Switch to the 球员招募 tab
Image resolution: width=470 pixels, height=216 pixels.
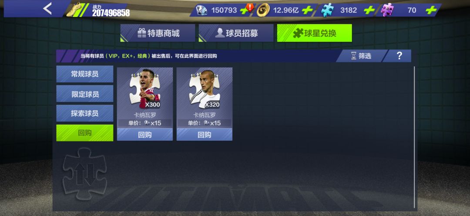coord(236,33)
